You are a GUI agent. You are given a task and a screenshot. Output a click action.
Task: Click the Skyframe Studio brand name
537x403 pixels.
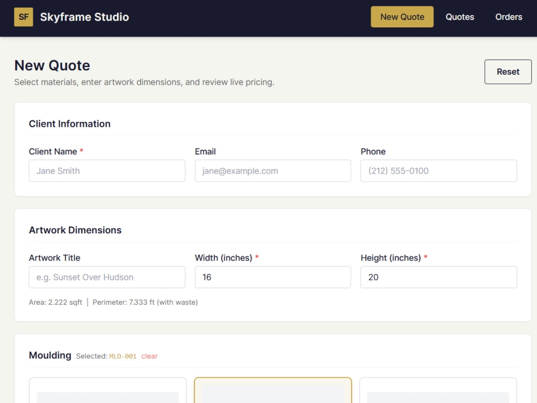[x=84, y=17]
